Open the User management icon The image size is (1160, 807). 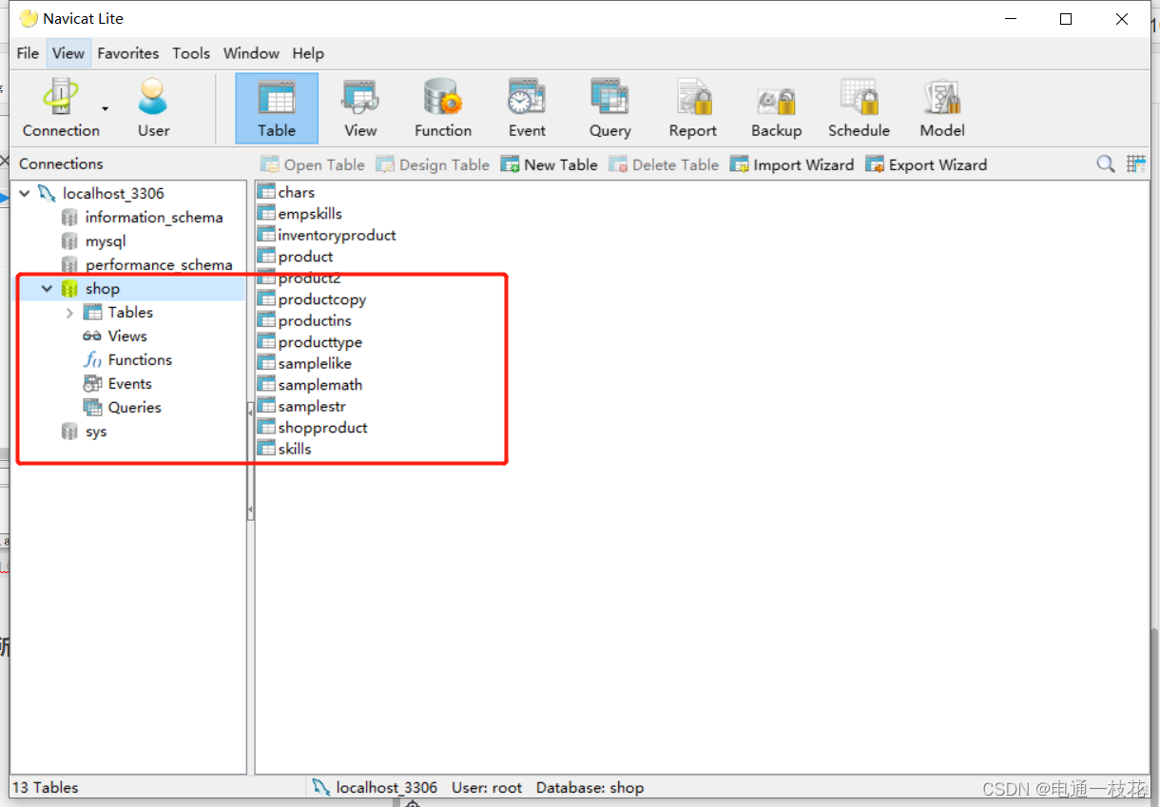pos(153,107)
